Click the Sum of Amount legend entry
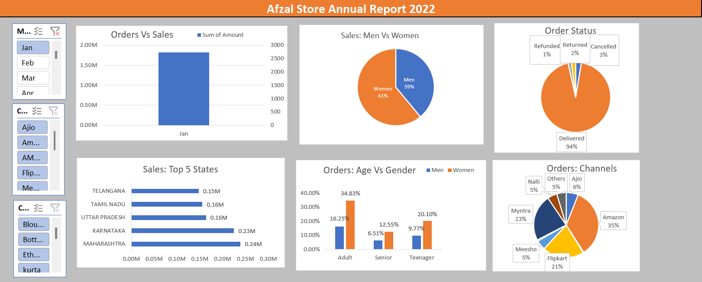 (x=221, y=35)
